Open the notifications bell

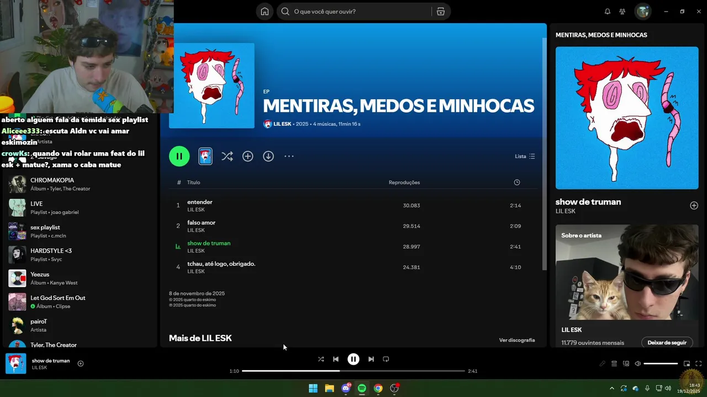pyautogui.click(x=608, y=12)
